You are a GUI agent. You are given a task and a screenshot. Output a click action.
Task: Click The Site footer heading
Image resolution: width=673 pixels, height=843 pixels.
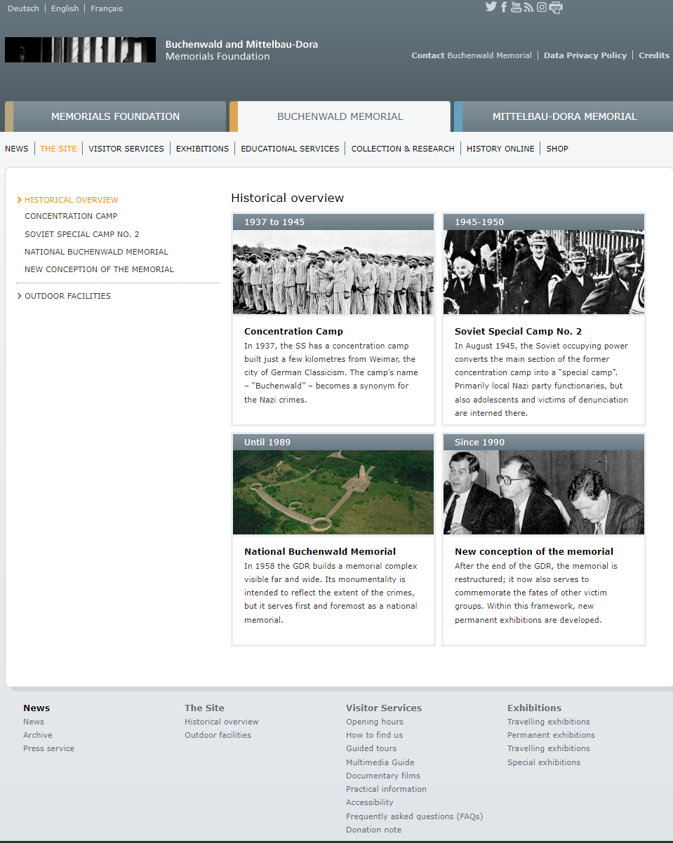coord(204,708)
